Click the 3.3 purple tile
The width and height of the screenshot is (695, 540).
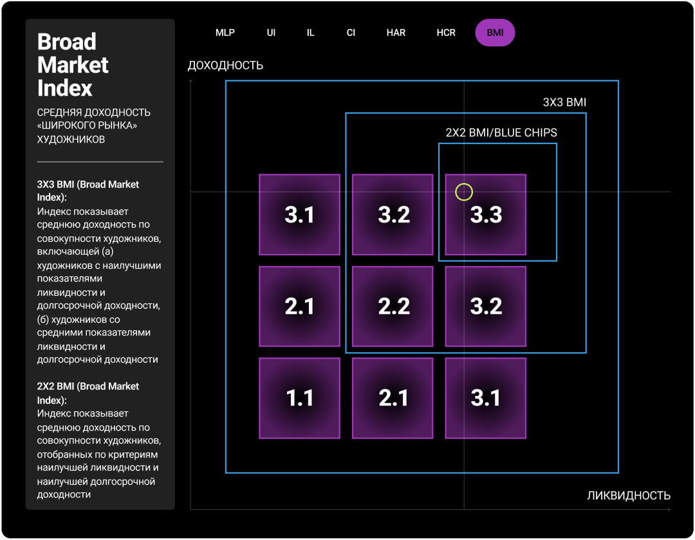tap(486, 215)
